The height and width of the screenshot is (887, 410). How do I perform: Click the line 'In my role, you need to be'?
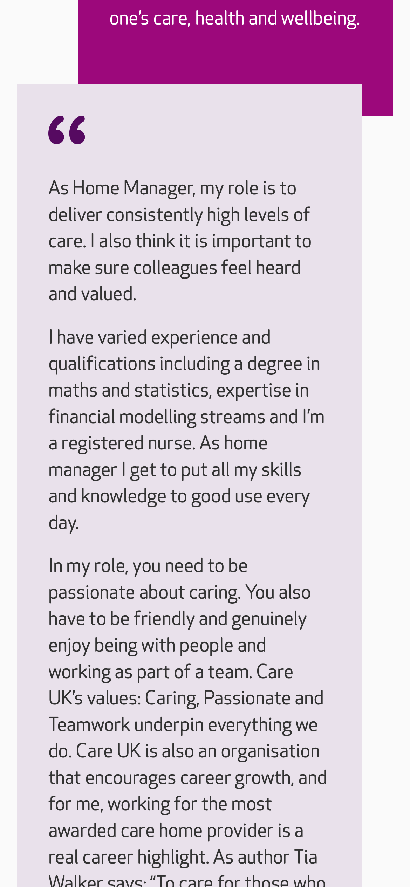pyautogui.click(x=148, y=566)
